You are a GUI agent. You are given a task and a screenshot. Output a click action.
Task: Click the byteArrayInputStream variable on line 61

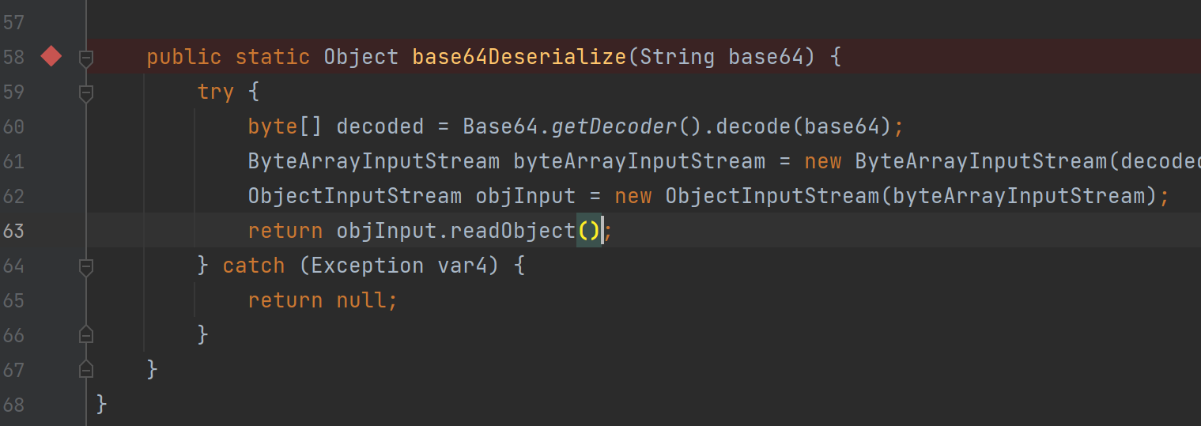click(640, 161)
